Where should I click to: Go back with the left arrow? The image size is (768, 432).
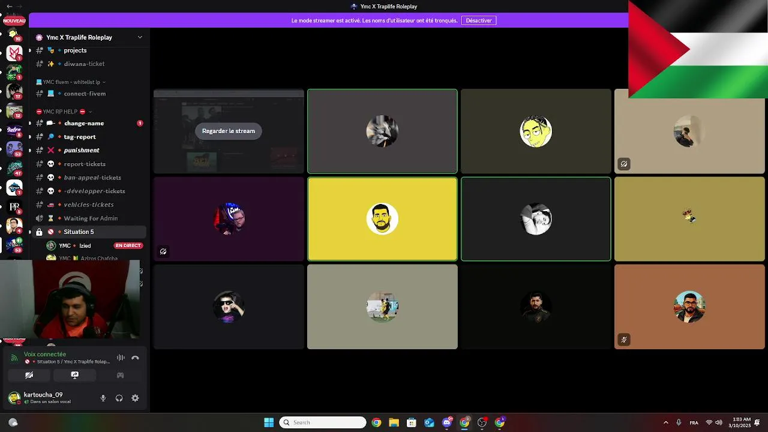tap(9, 6)
